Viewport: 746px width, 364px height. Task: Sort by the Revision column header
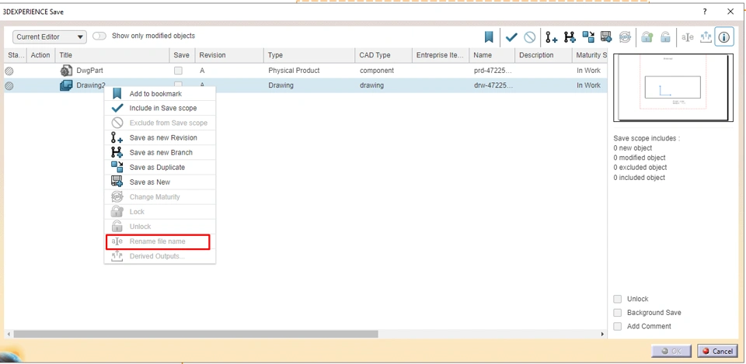point(229,55)
